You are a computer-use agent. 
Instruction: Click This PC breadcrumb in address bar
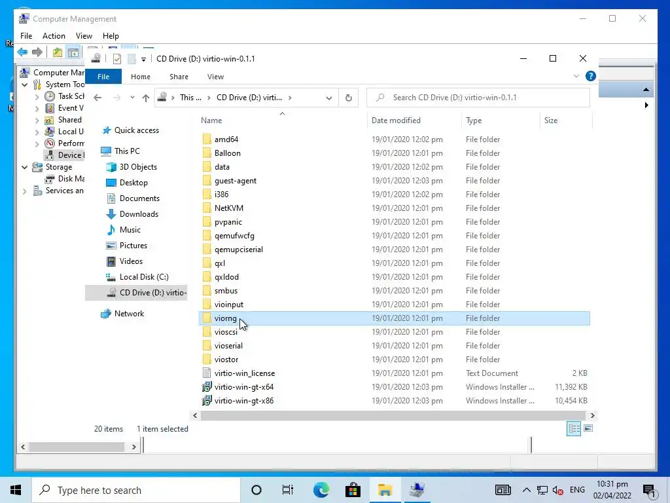point(190,98)
